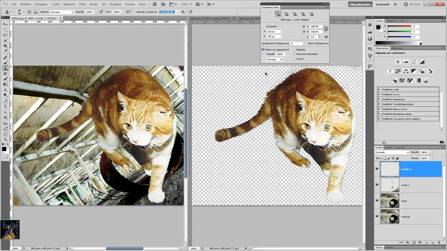Select the Crop tool
The image size is (447, 251).
point(5,46)
